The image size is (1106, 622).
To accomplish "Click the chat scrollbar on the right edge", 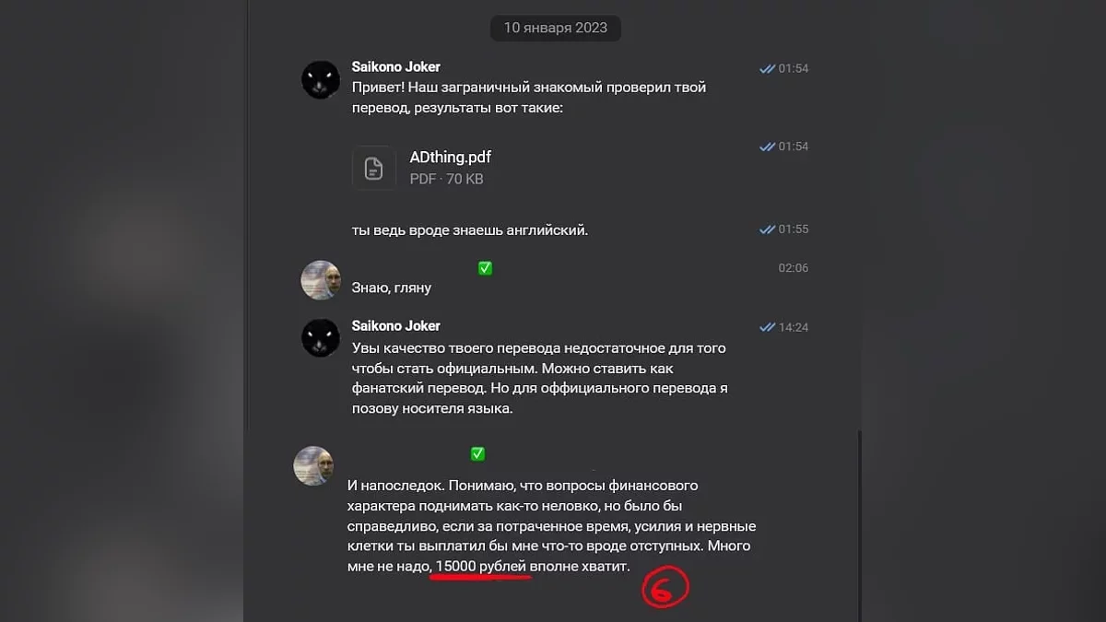I will [x=859, y=525].
